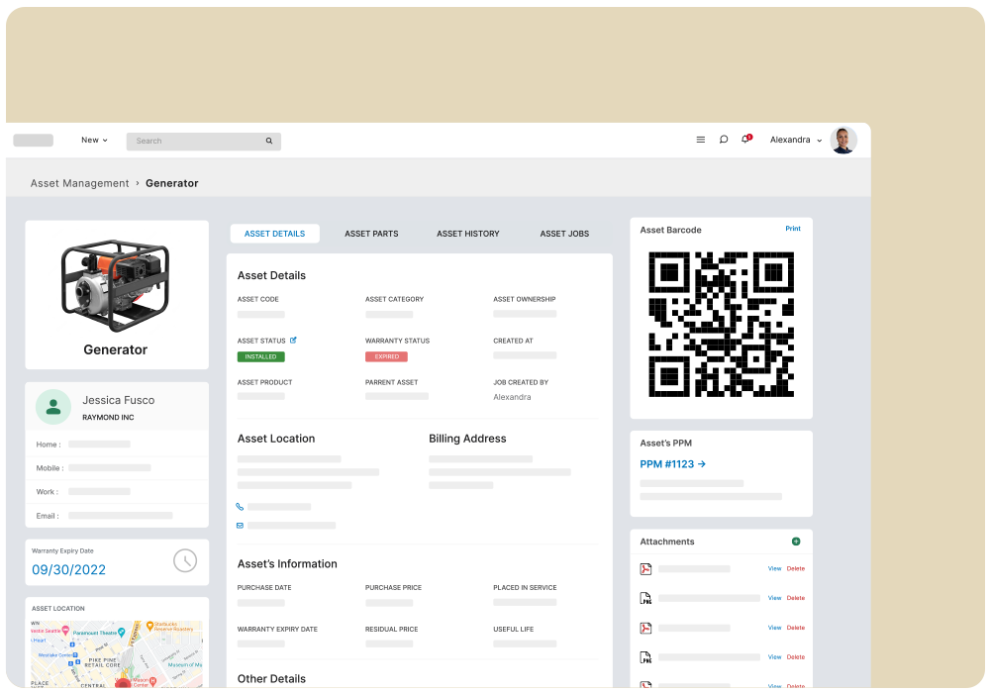The height and width of the screenshot is (693, 990).
Task: Open the Alexandra user account dropdown
Action: (796, 141)
